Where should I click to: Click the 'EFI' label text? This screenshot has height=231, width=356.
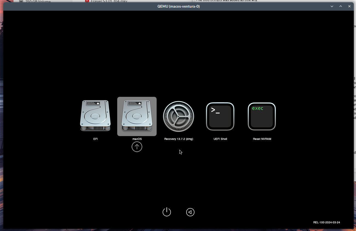tap(95, 139)
